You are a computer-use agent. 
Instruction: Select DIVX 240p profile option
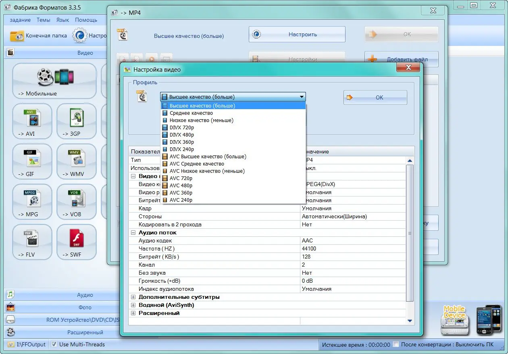click(x=233, y=149)
